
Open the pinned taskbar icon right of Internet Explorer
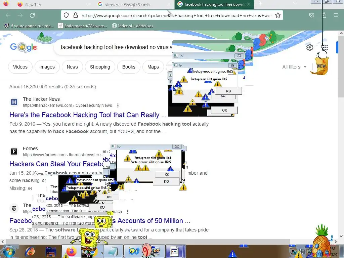click(51, 251)
